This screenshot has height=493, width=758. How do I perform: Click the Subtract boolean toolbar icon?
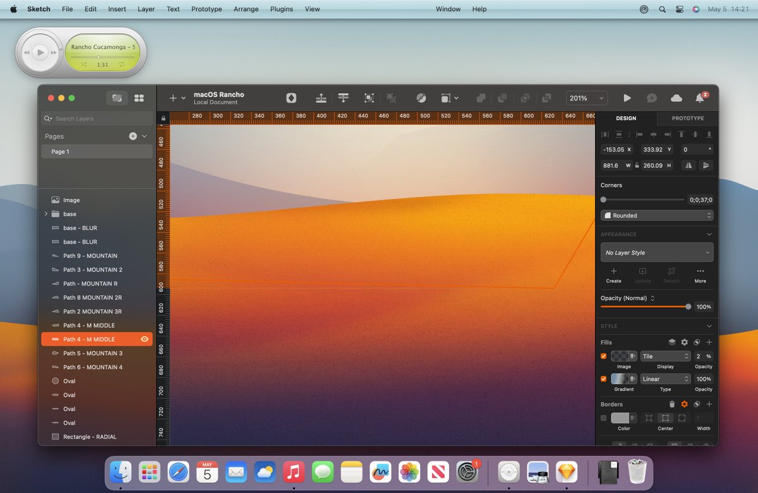503,98
